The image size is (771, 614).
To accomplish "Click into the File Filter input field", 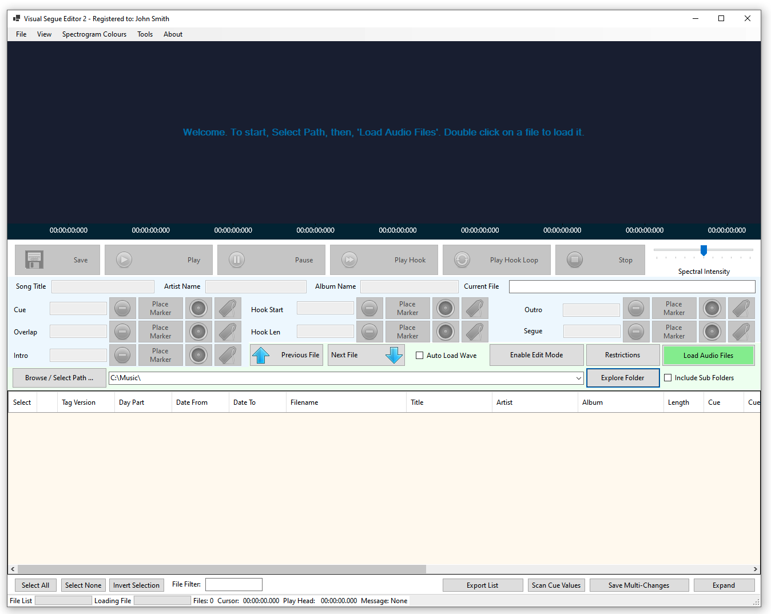I will point(234,584).
